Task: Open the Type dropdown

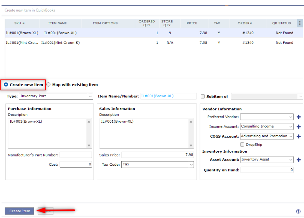Action: 56,96
